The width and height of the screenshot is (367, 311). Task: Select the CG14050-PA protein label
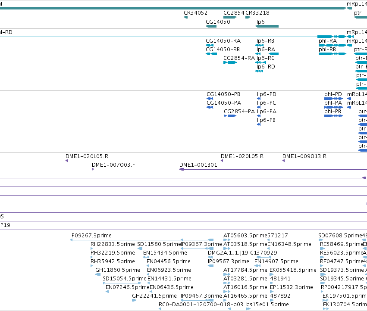(x=224, y=103)
